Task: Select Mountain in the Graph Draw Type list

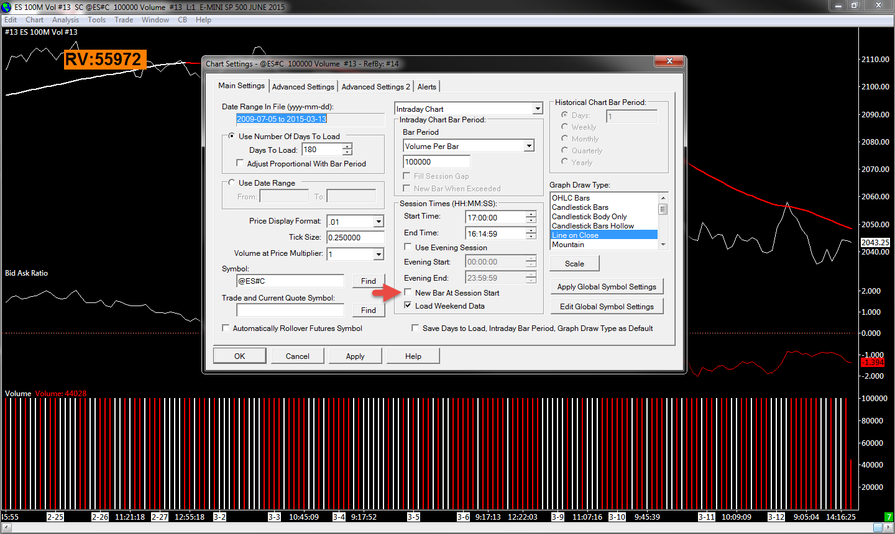Action: 604,245
